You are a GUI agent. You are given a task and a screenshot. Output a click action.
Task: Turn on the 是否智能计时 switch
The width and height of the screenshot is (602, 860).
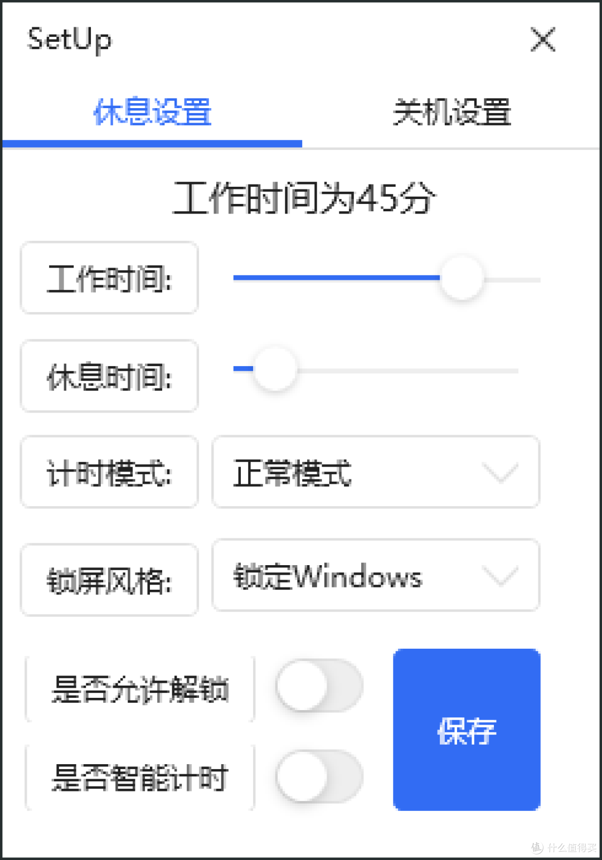click(319, 776)
